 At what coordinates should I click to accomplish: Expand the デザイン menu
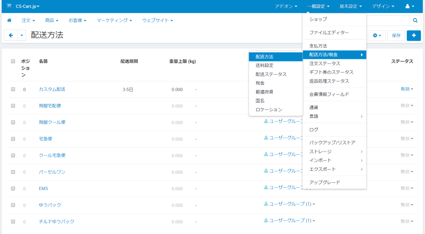pyautogui.click(x=383, y=6)
